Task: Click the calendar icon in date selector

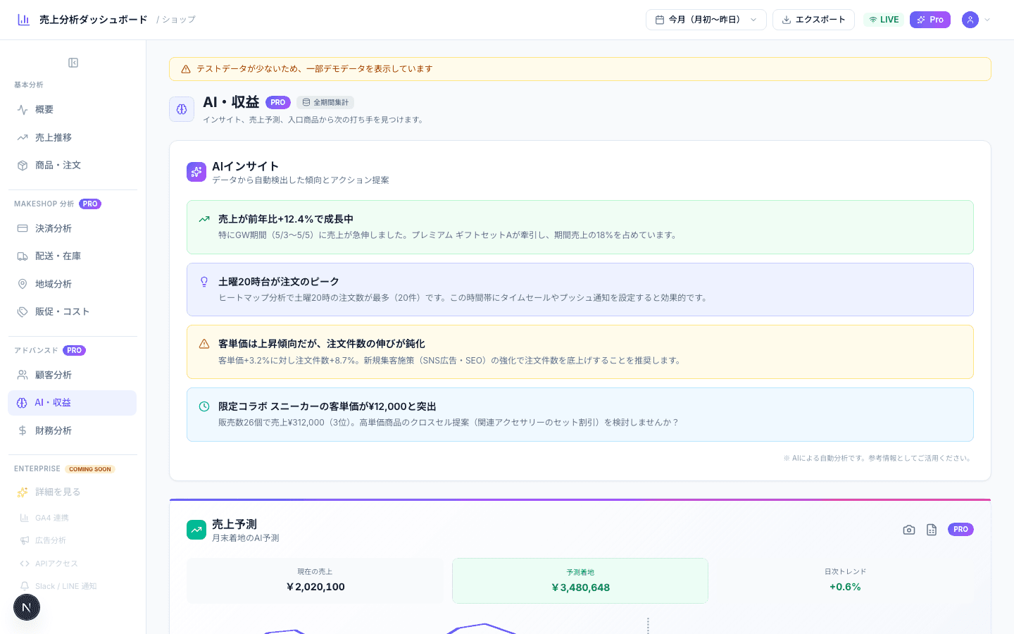Action: [x=660, y=20]
